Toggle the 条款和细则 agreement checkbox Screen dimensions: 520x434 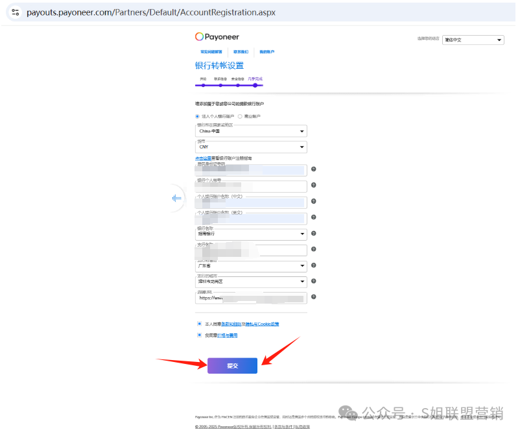[x=199, y=324]
